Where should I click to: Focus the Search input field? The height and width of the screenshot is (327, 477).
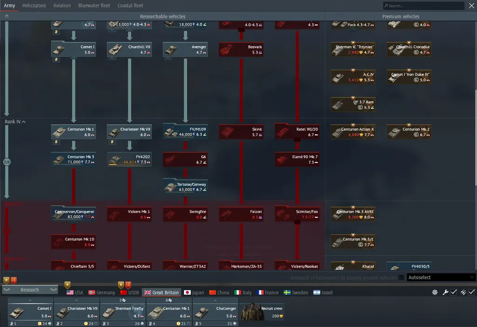pos(425,6)
